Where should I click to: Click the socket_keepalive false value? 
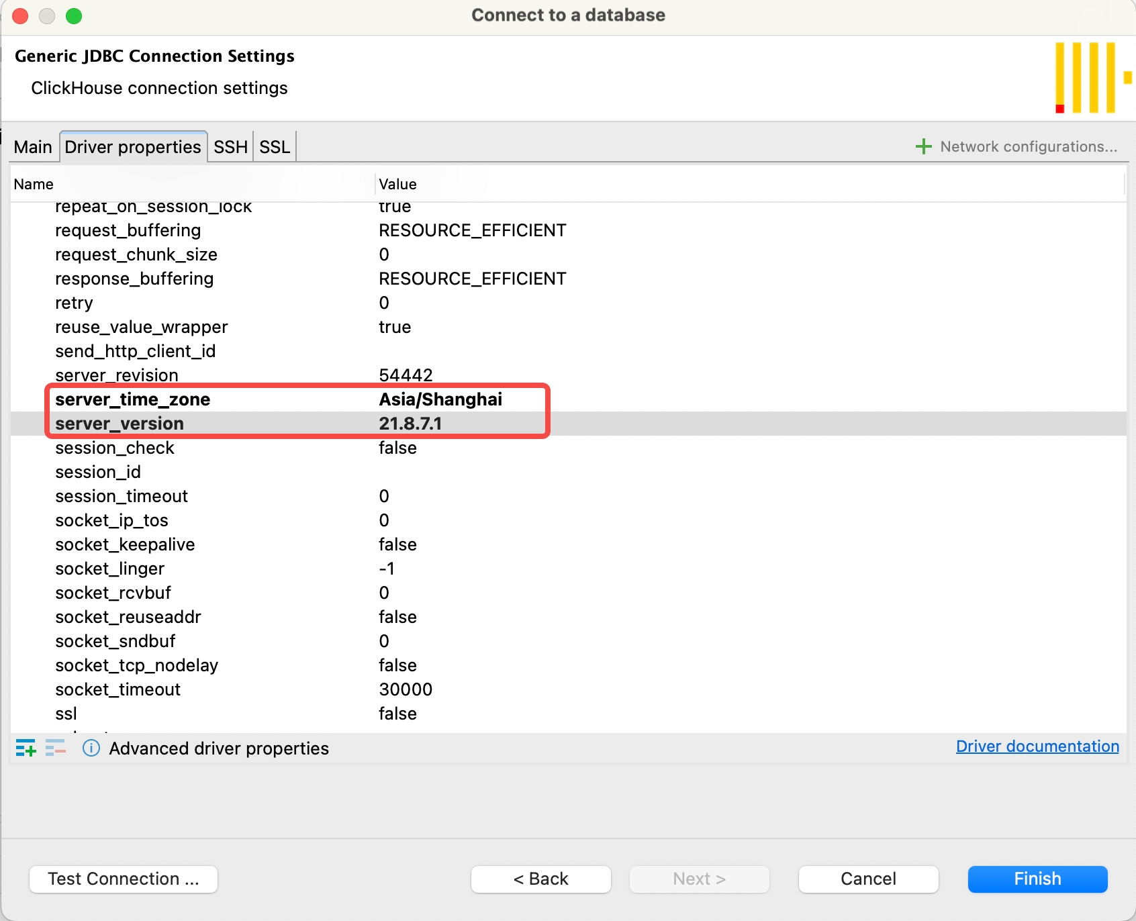[x=397, y=544]
